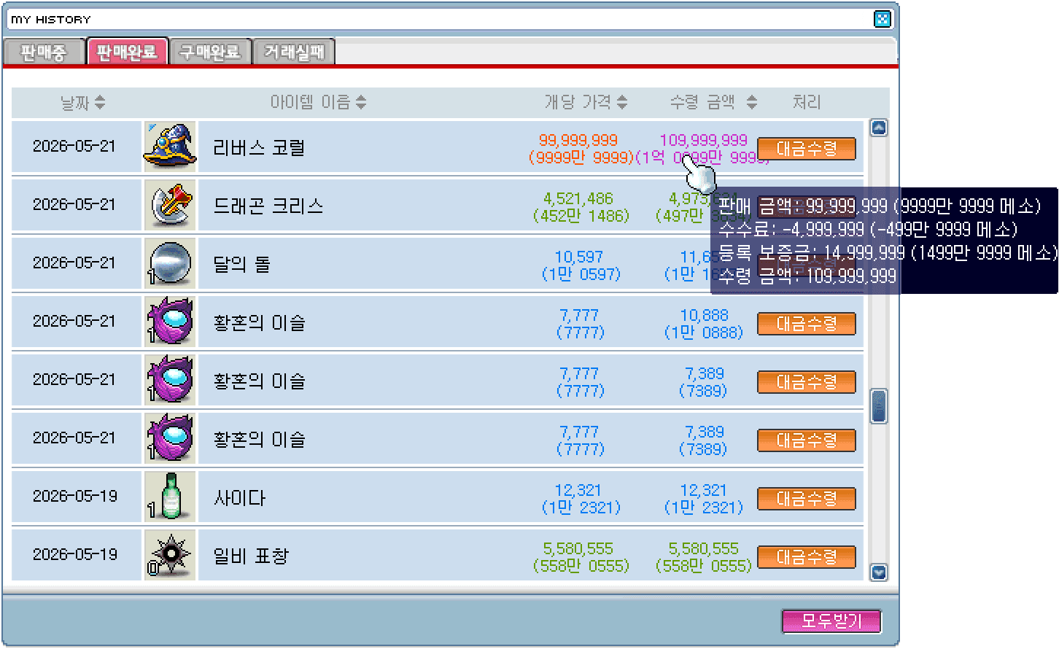Click the 5,580,555 unit price of 일비 표창
Viewport: 1059px width, 649px height.
(x=578, y=548)
